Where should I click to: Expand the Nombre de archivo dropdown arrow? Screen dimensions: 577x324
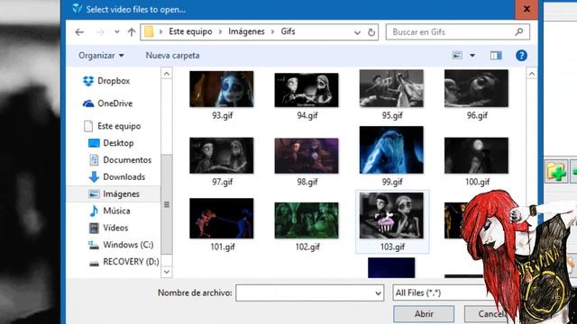tap(378, 293)
